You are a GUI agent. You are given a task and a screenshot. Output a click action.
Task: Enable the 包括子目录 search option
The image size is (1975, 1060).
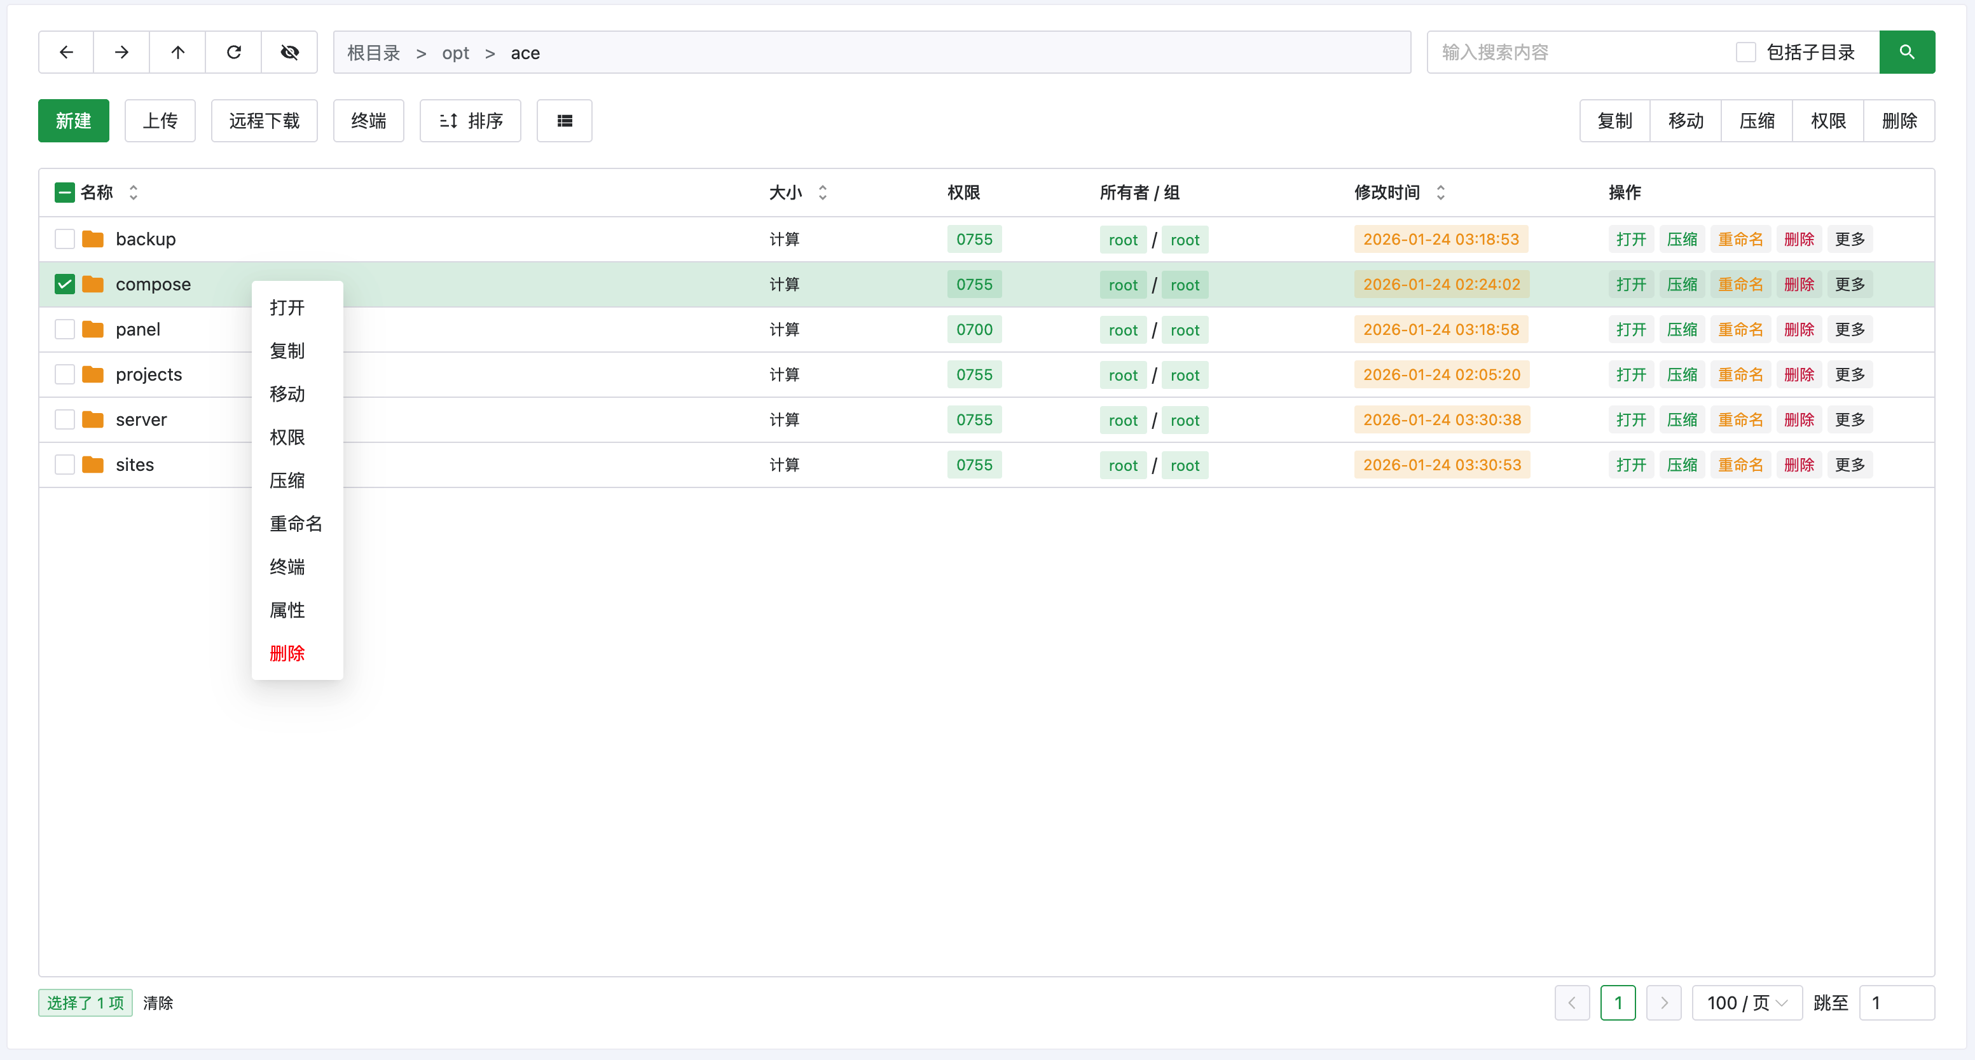[x=1745, y=51]
